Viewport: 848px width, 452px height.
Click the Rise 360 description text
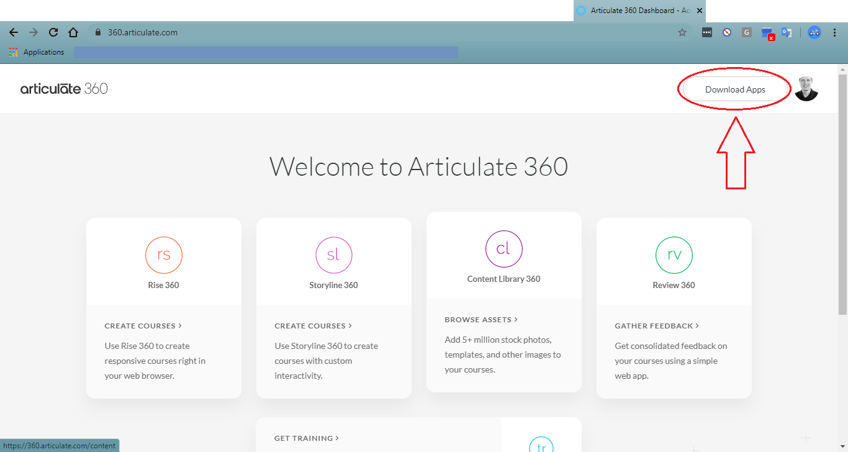click(155, 361)
